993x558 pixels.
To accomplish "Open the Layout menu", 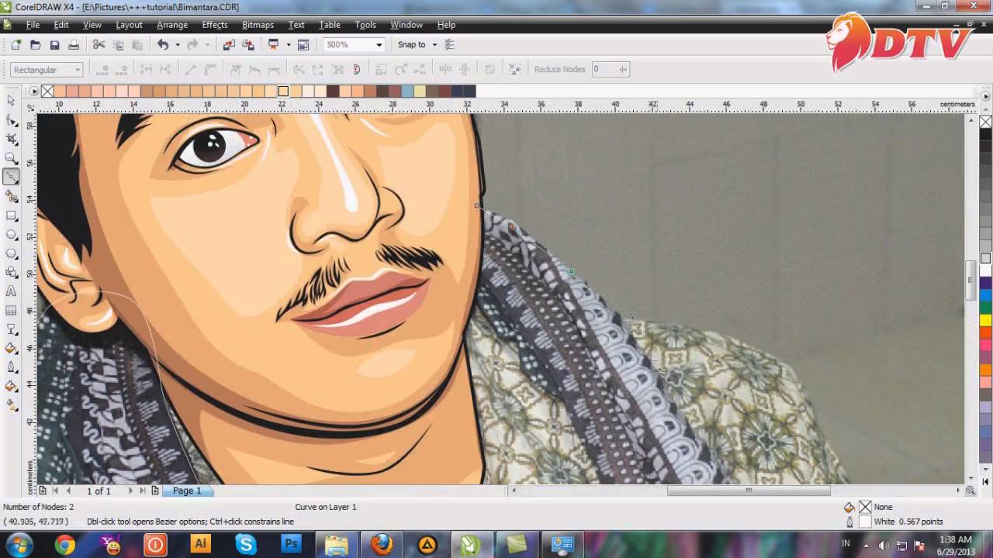I will [129, 25].
